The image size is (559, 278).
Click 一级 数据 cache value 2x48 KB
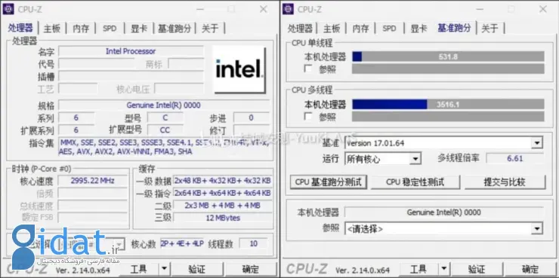222,181
